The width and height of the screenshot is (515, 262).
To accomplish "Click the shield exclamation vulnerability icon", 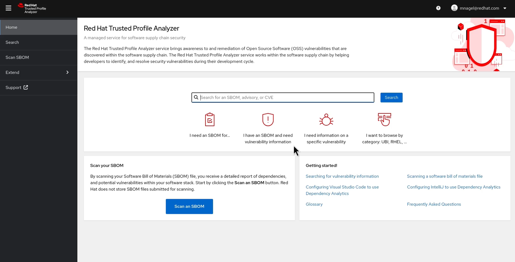I will pyautogui.click(x=268, y=120).
